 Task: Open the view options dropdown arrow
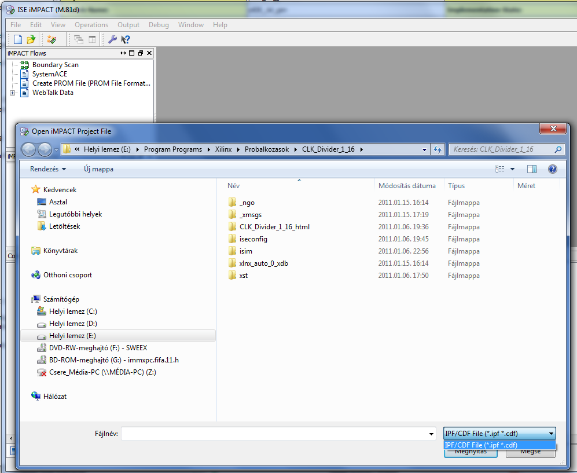[512, 169]
